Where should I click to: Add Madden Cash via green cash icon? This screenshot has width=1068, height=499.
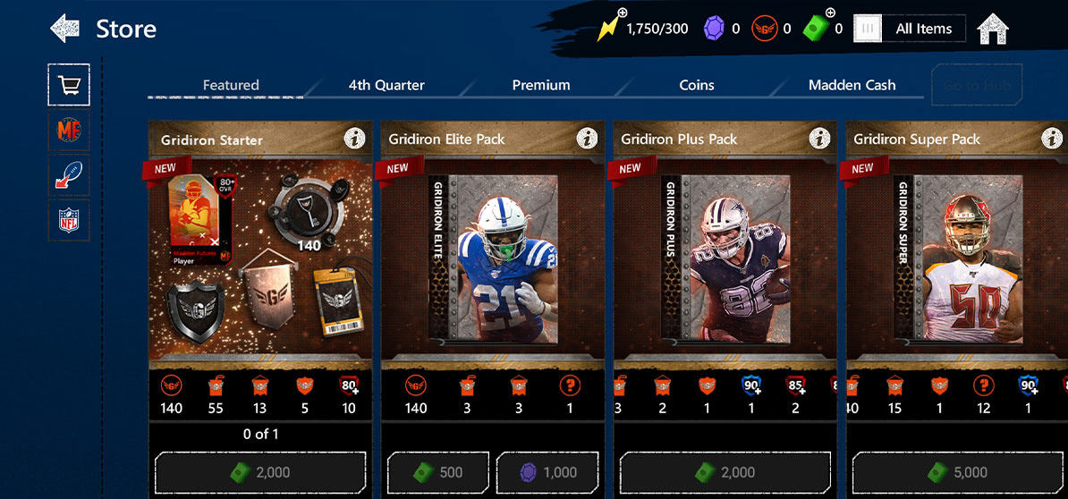coord(818,27)
